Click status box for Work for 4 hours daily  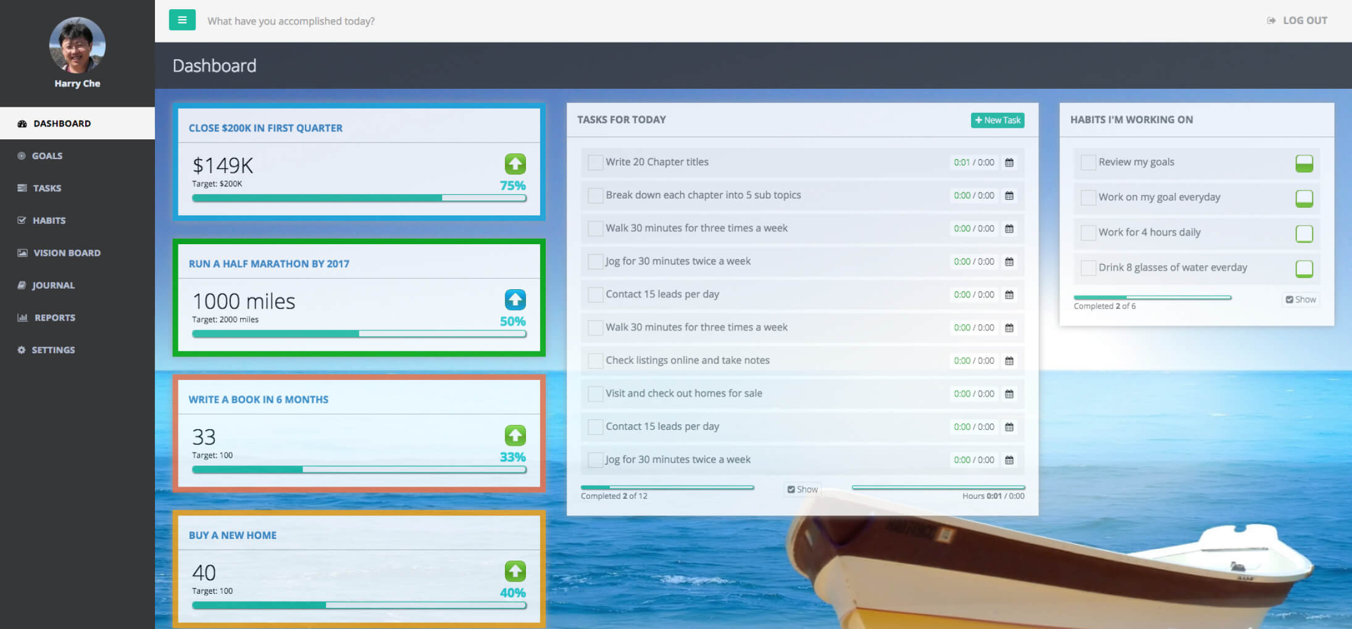point(1304,234)
